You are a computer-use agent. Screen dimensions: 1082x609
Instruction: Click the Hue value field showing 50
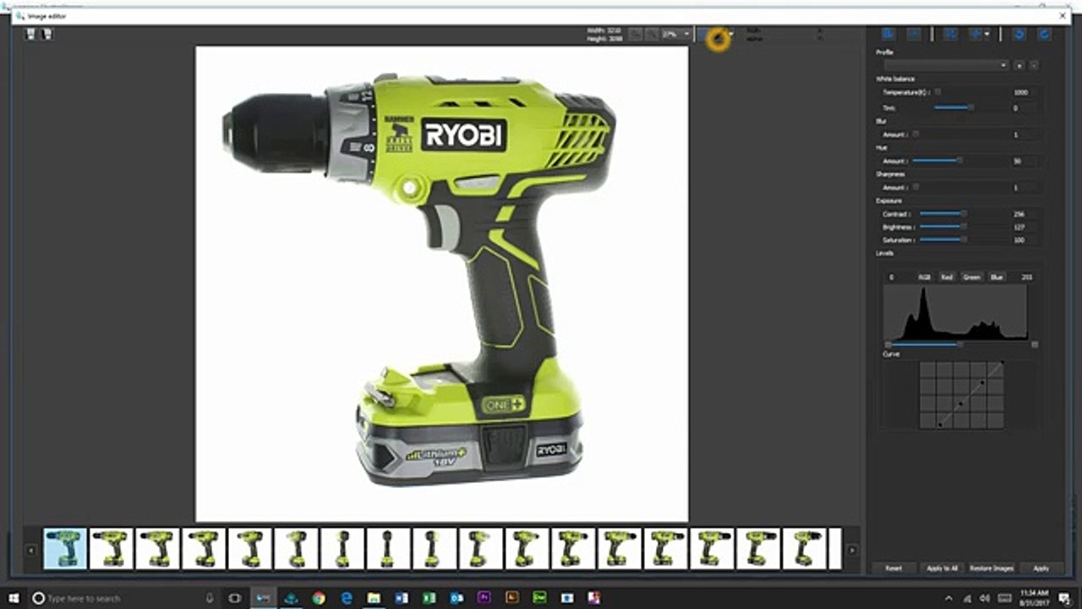[1025, 162]
